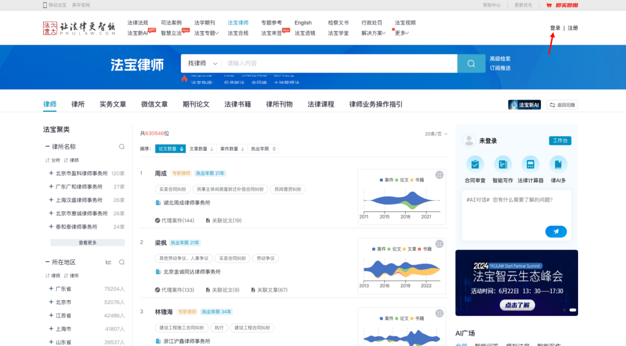Screen dimensions: 626x346
Task: Expand chart for lawyer 林镥海
Action: click(439, 313)
